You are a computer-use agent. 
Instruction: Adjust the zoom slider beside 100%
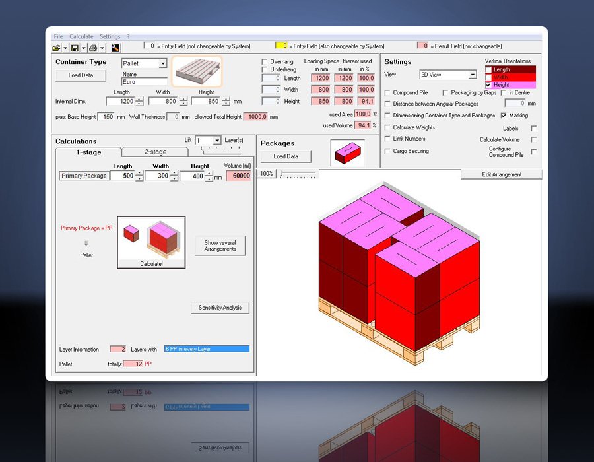[x=298, y=174]
